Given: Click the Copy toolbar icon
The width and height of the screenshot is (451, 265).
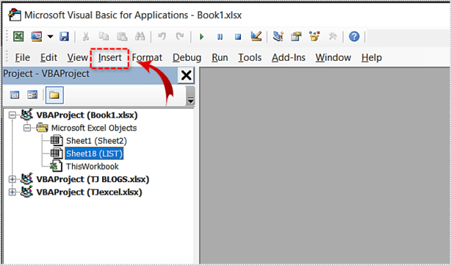Looking at the screenshot, I should coord(104,37).
